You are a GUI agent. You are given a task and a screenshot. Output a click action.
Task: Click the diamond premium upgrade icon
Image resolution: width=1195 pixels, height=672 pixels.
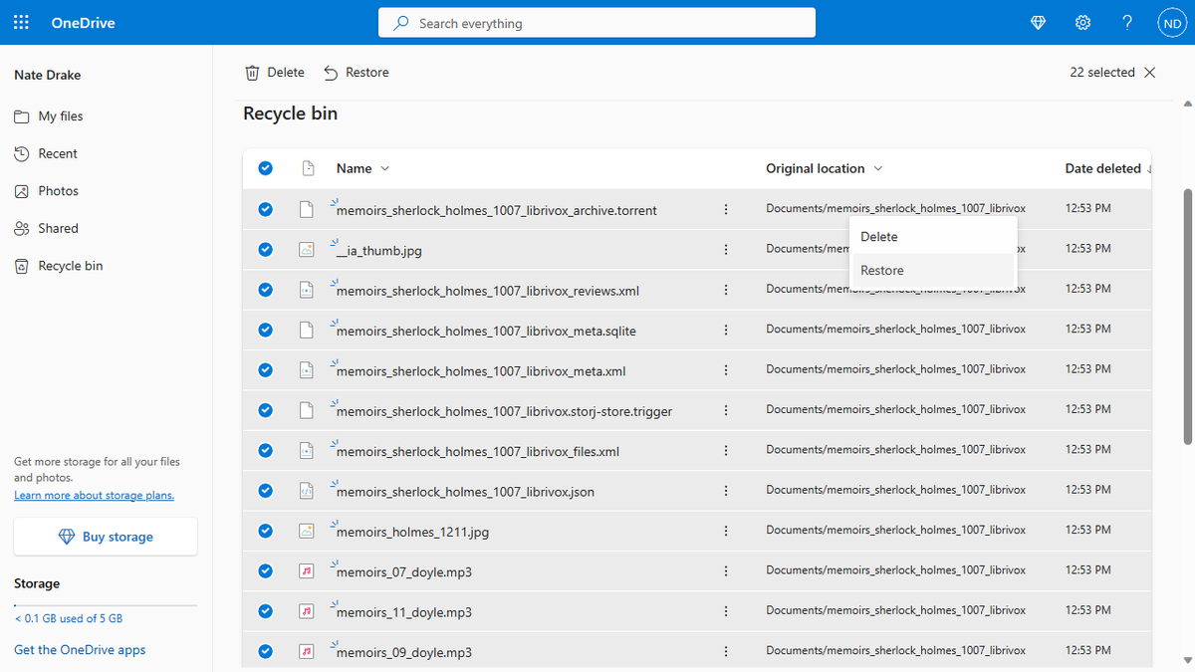coord(1038,22)
